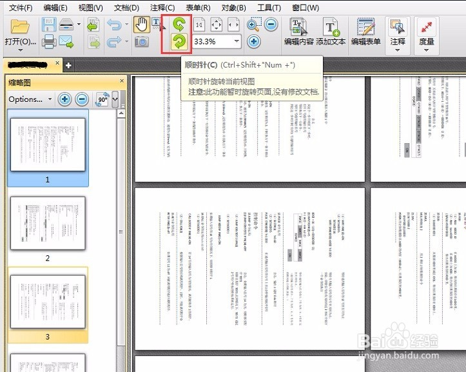The image size is (466, 372).
Task: Open the 工具(T) menu
Action: [x=269, y=8]
